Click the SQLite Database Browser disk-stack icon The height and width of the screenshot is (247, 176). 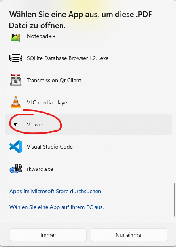coord(15,58)
